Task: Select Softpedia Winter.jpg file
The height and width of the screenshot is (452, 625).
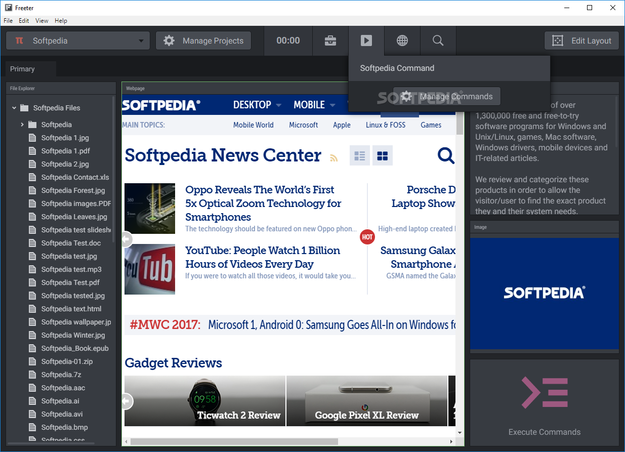Action: [x=73, y=335]
